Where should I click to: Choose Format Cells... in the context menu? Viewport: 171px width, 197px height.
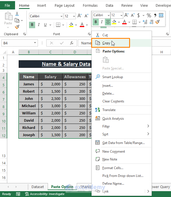coord(113,168)
